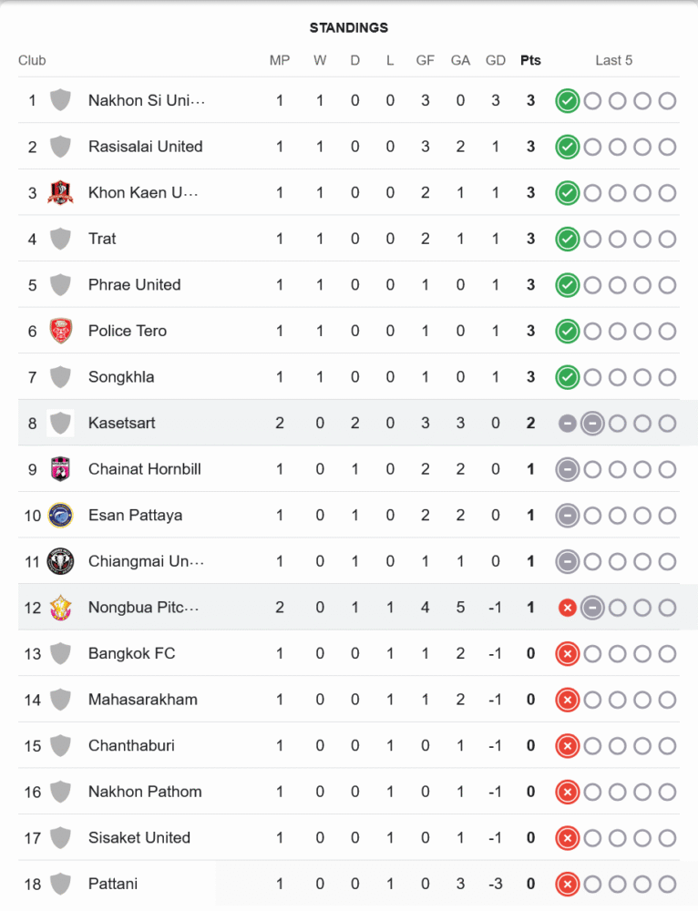The image size is (698, 911).
Task: Sort standings by the Pts column
Action: pyautogui.click(x=530, y=60)
